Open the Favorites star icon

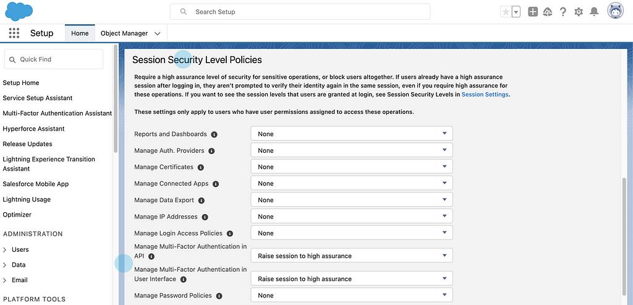[x=506, y=12]
